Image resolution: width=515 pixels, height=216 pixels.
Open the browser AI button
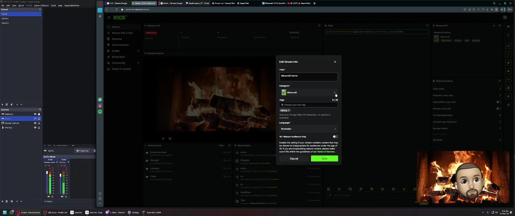[510, 9]
